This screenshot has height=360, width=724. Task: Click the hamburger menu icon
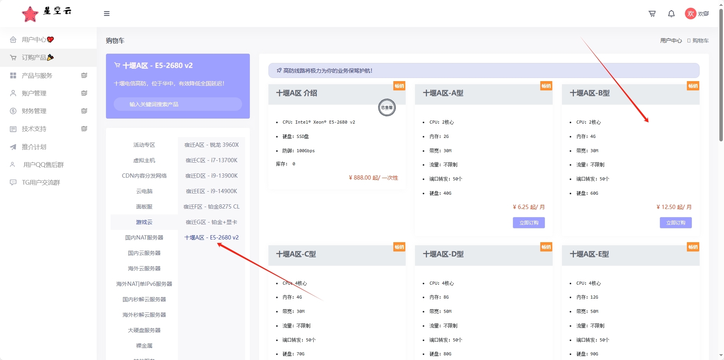[x=107, y=14]
